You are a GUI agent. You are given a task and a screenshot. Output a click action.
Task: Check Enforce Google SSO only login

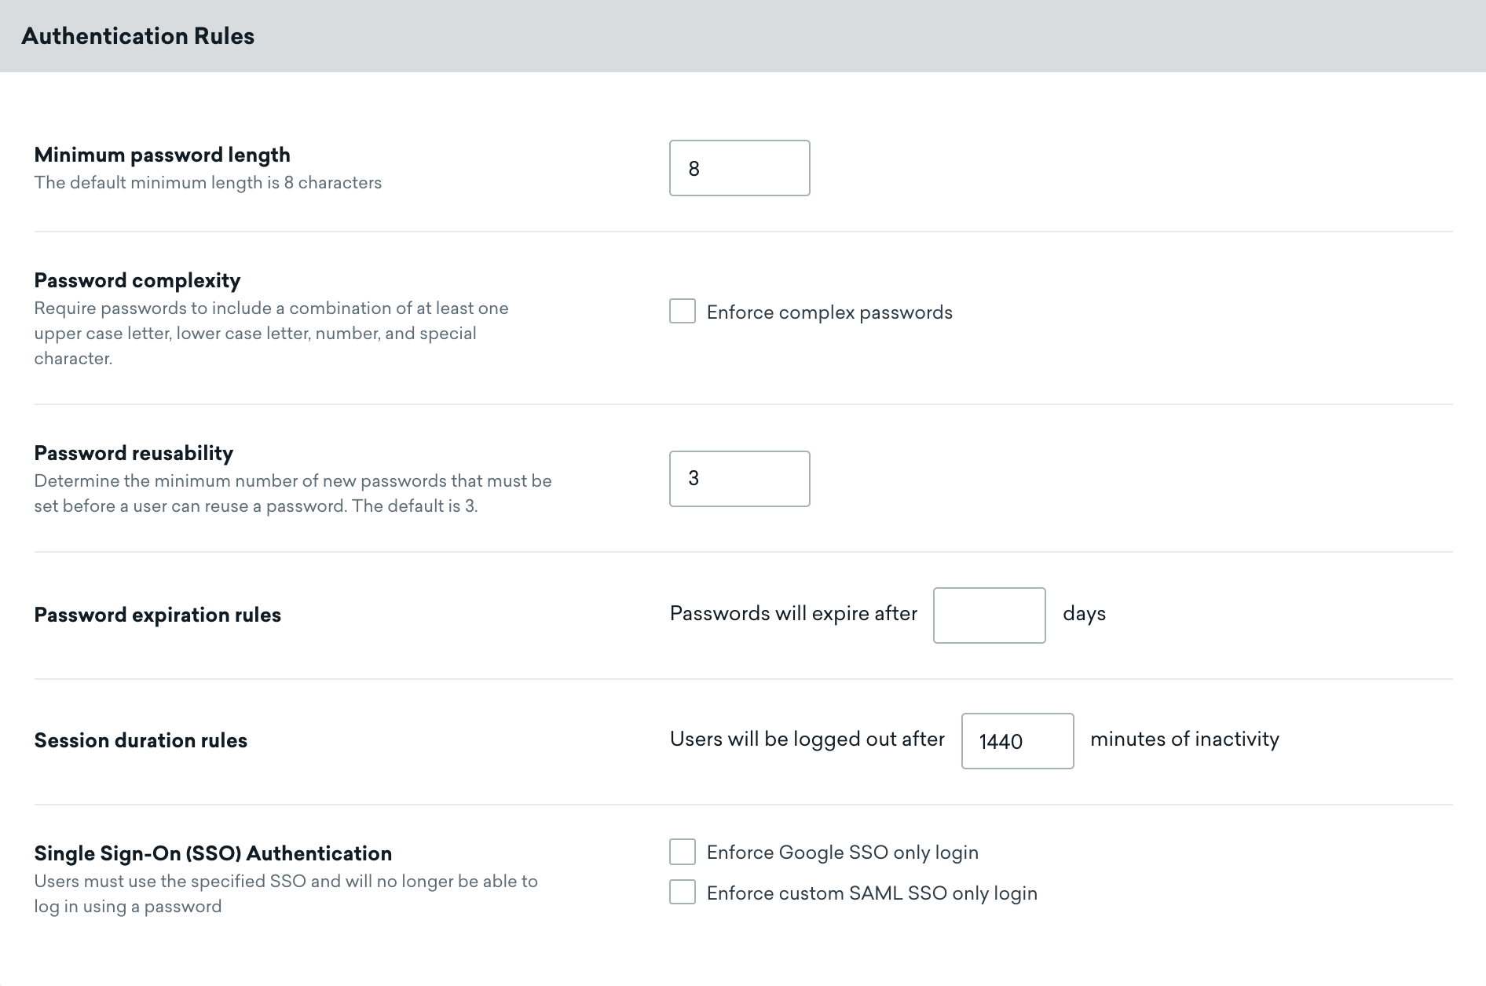683,852
